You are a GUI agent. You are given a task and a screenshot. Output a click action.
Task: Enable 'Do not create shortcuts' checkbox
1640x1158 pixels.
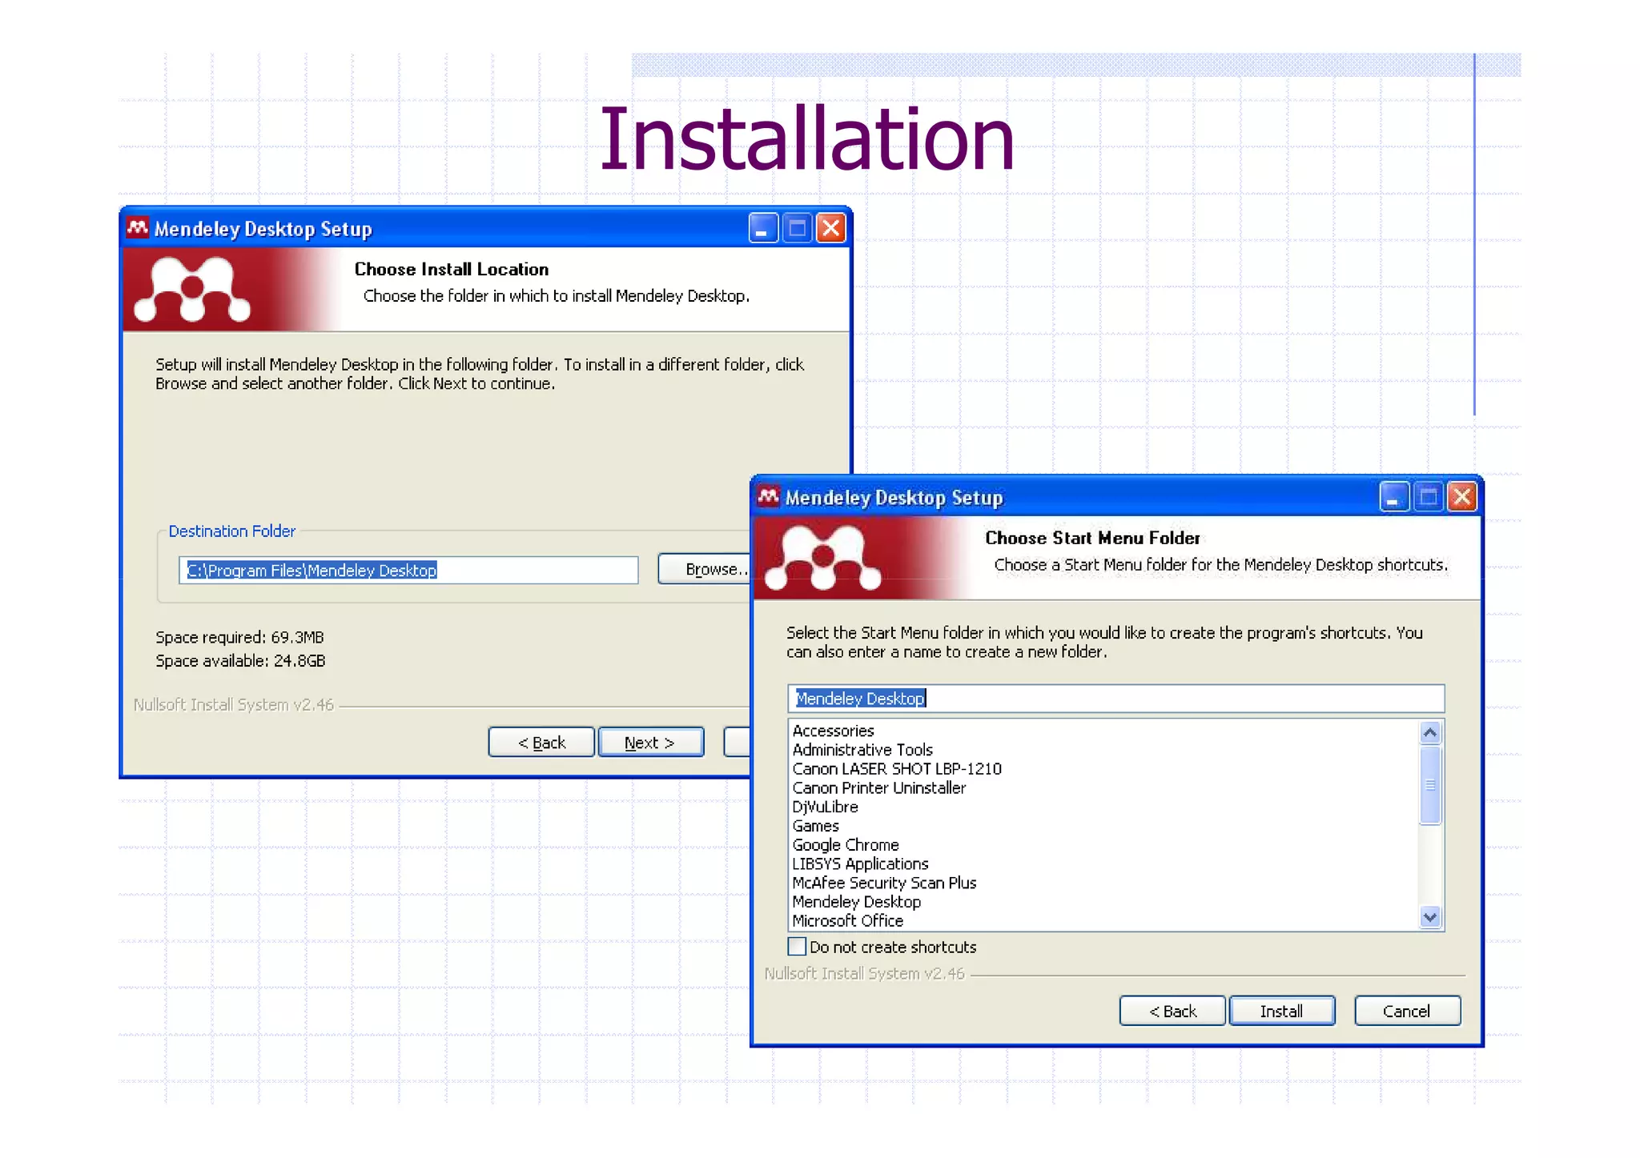pyautogui.click(x=797, y=947)
